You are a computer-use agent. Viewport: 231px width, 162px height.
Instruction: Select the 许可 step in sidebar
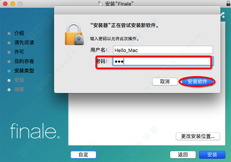click(x=19, y=52)
